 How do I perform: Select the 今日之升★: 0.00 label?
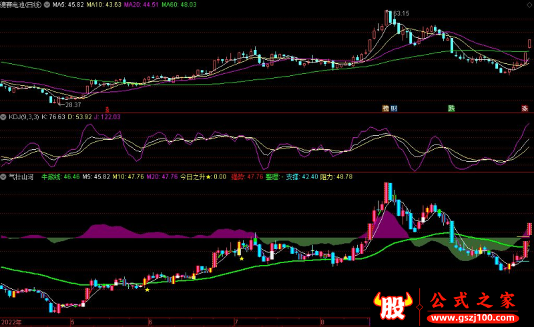pyautogui.click(x=204, y=176)
